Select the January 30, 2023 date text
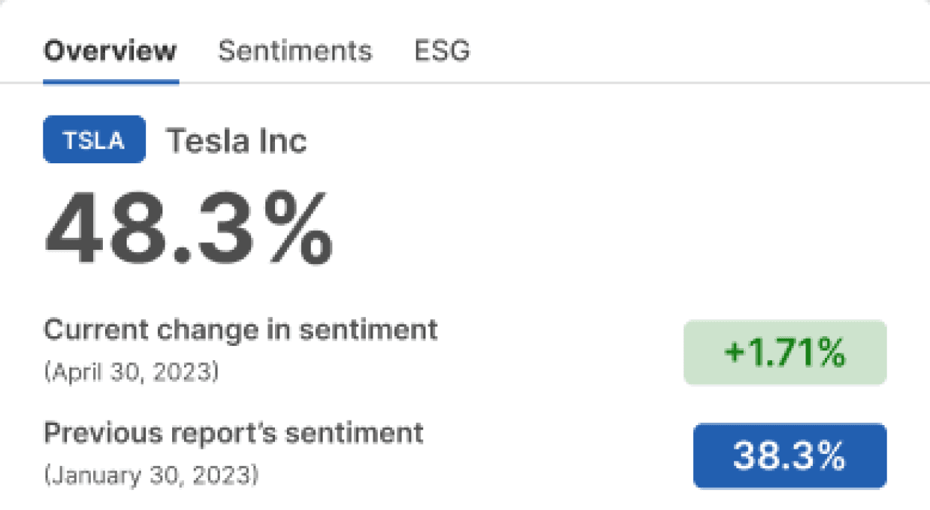The image size is (930, 510). (x=151, y=474)
